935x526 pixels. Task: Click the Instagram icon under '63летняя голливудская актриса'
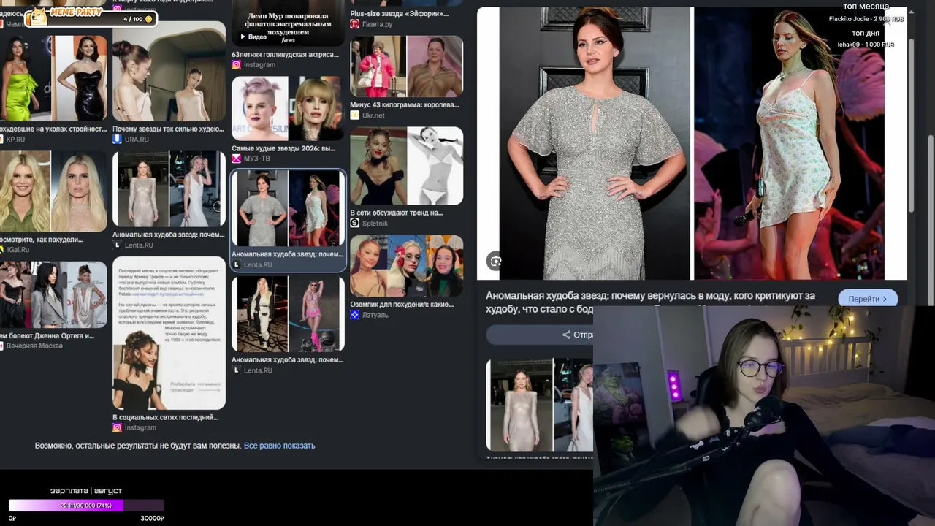[236, 64]
